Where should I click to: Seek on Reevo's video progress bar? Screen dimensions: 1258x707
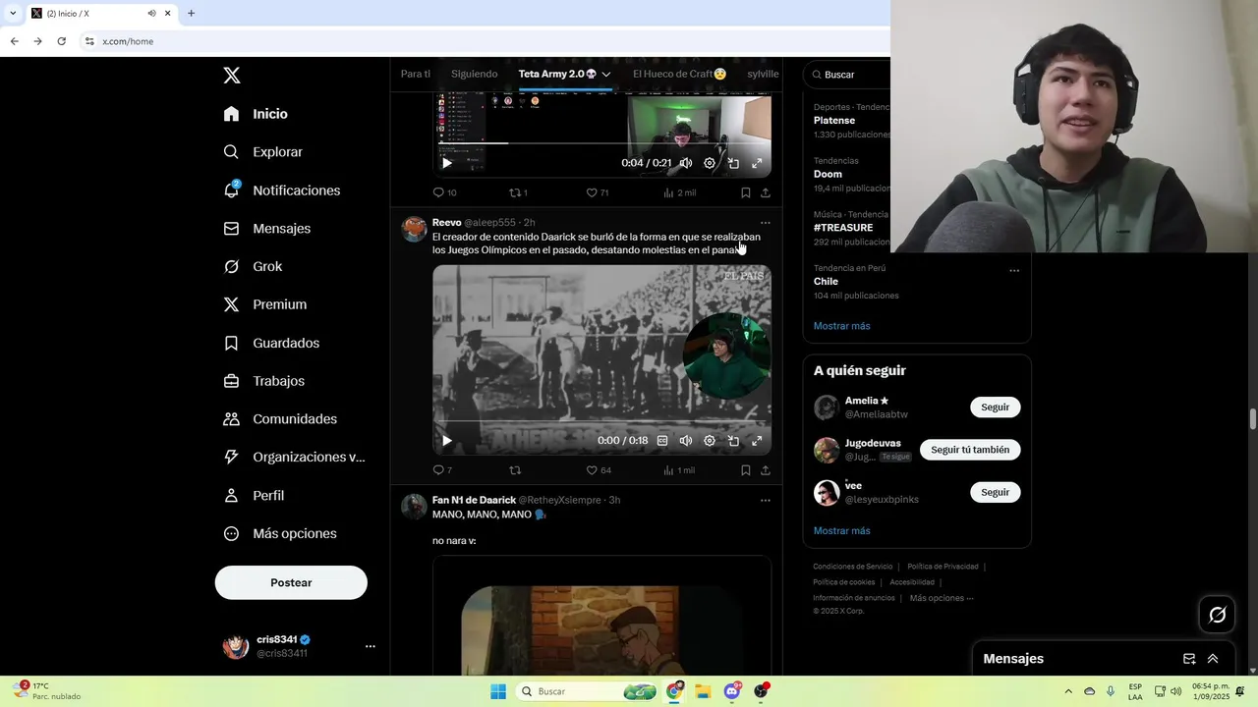tap(601, 422)
